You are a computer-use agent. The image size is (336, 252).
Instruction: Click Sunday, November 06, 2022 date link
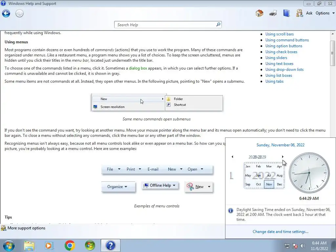[280, 145]
